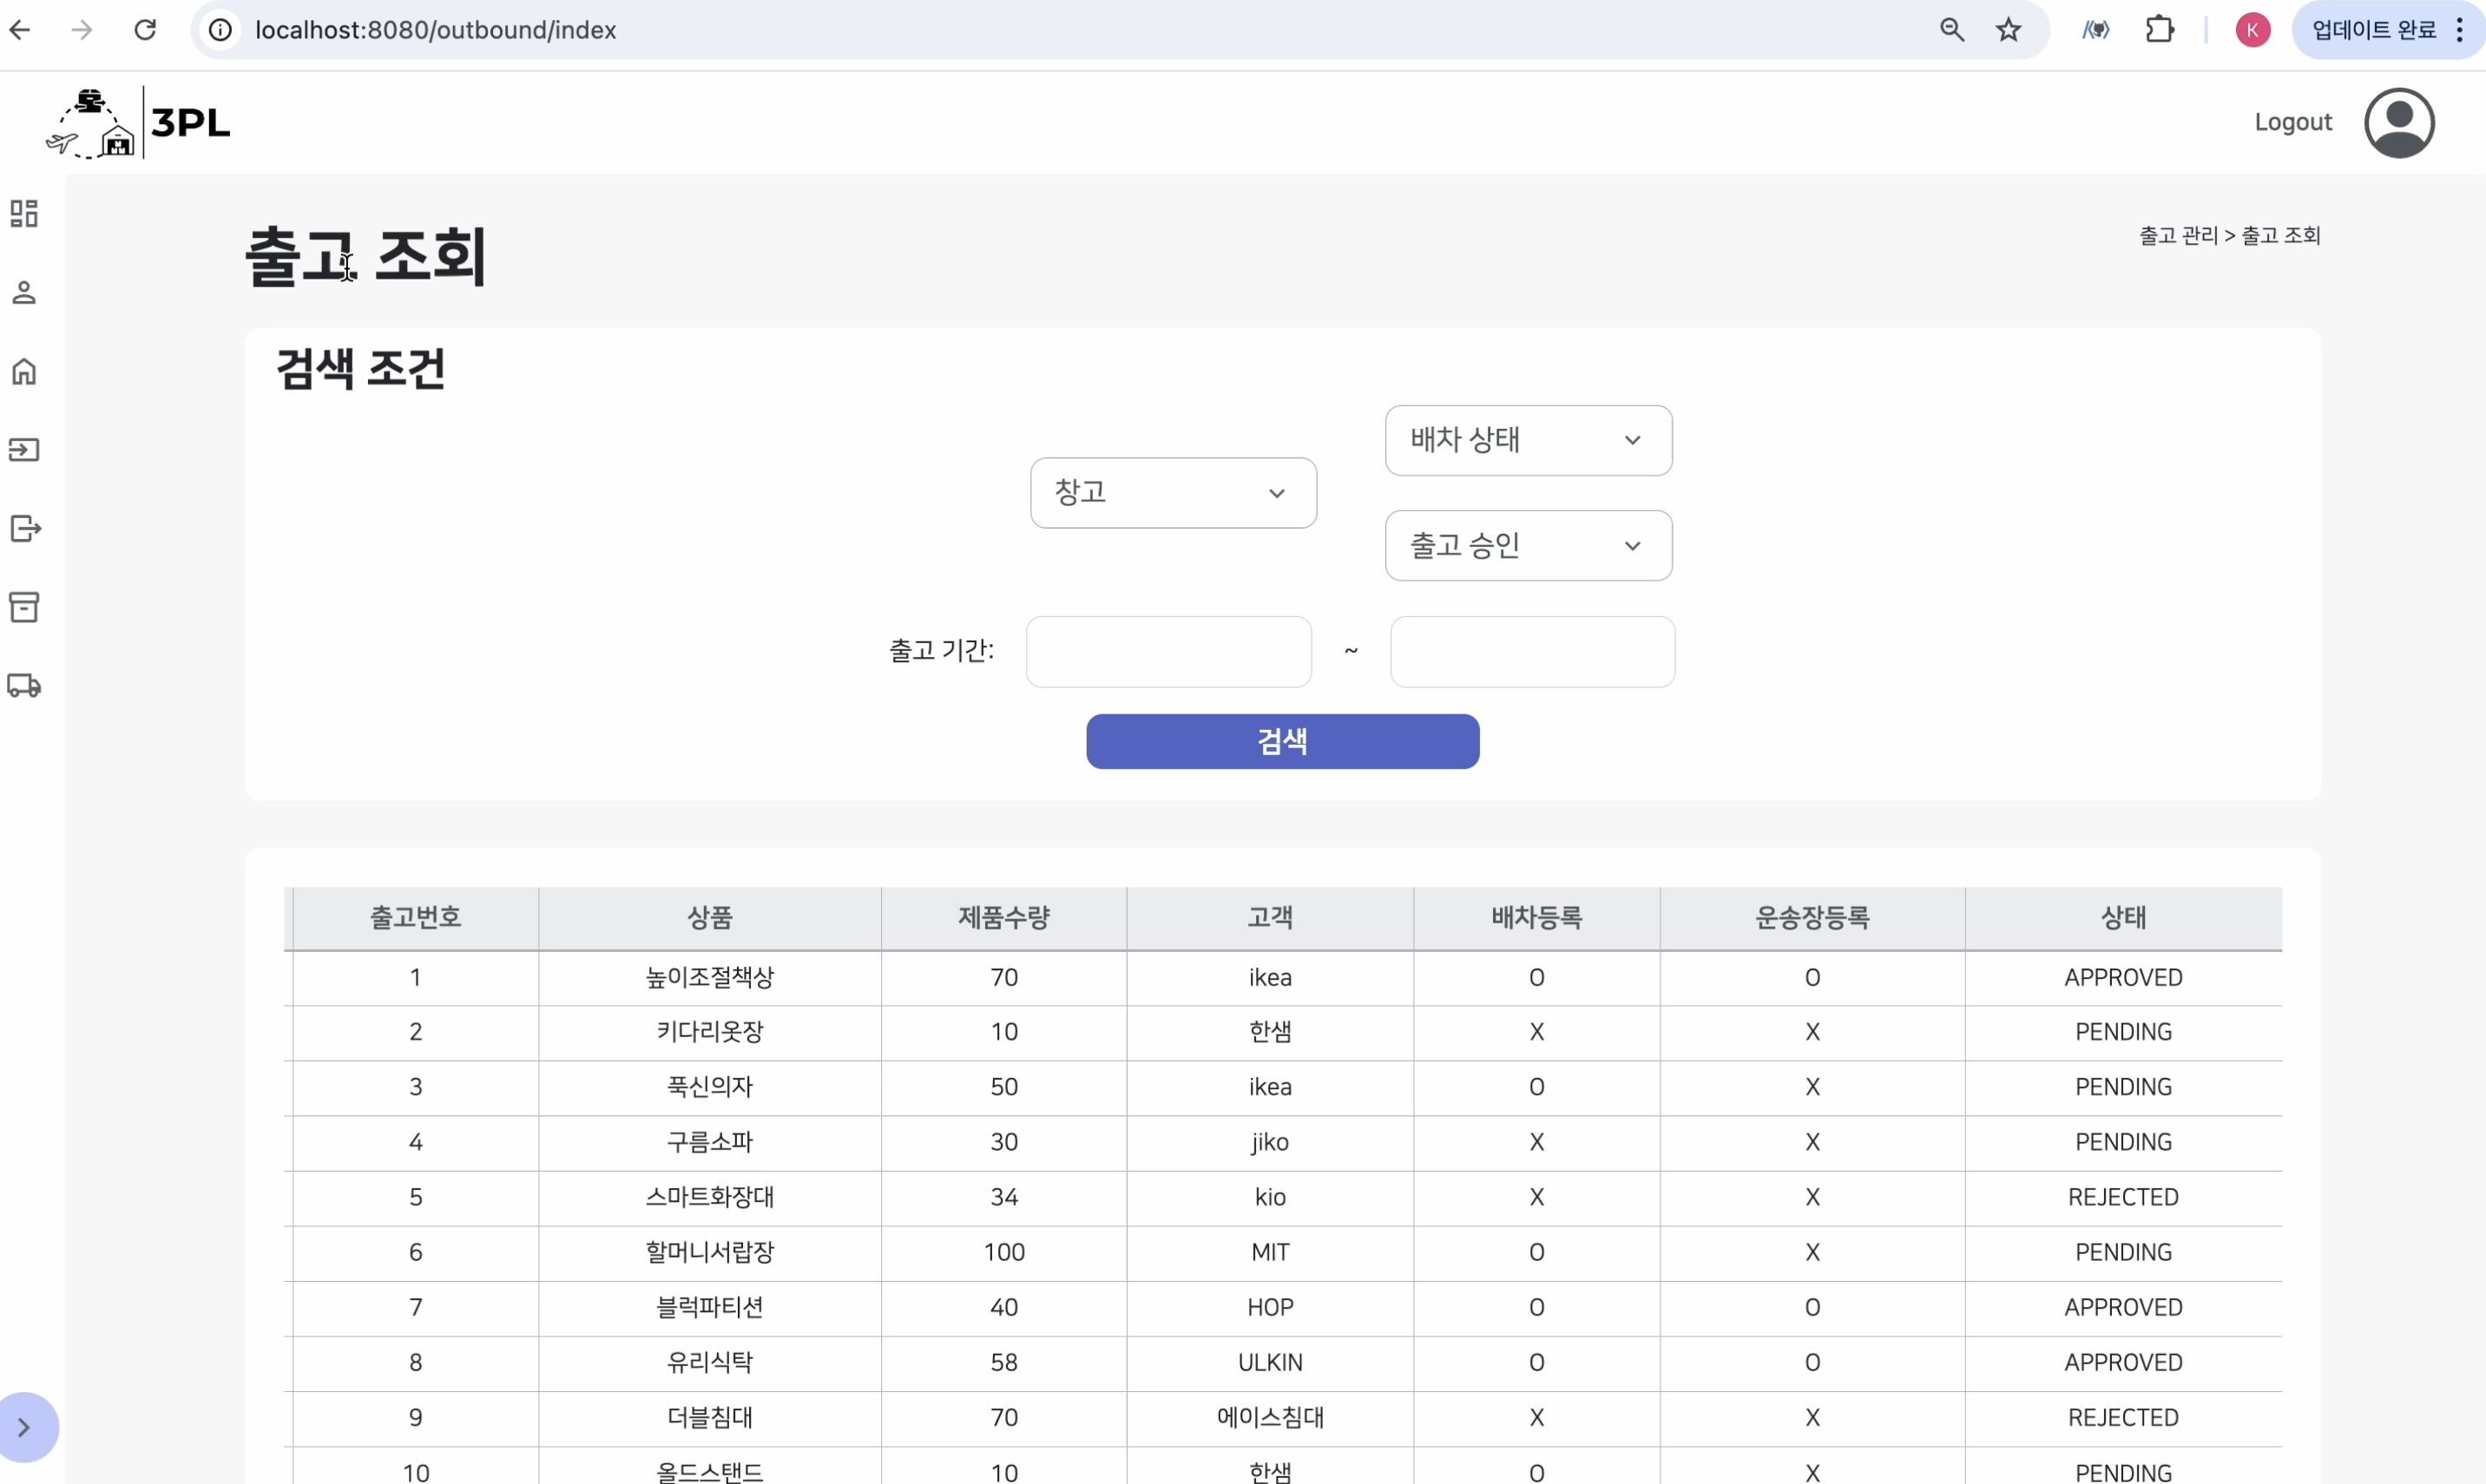Expand the collapsed sidebar via chevron arrow
The height and width of the screenshot is (1484, 2486).
[27, 1427]
